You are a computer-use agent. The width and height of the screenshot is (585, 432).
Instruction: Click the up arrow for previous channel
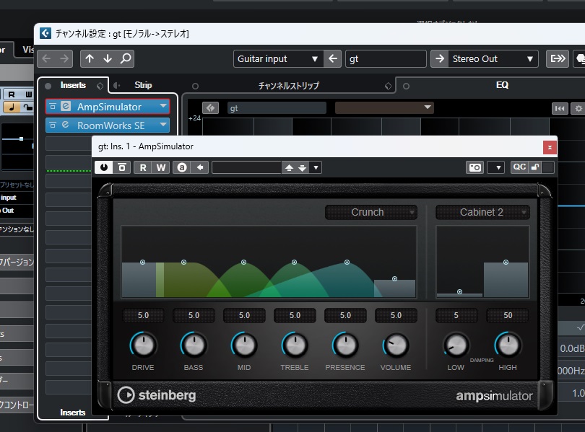(90, 59)
